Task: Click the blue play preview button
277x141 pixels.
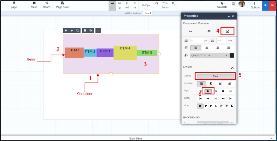Action: point(265,5)
